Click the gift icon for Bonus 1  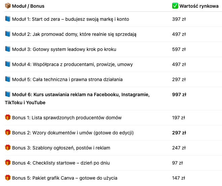[8, 118]
